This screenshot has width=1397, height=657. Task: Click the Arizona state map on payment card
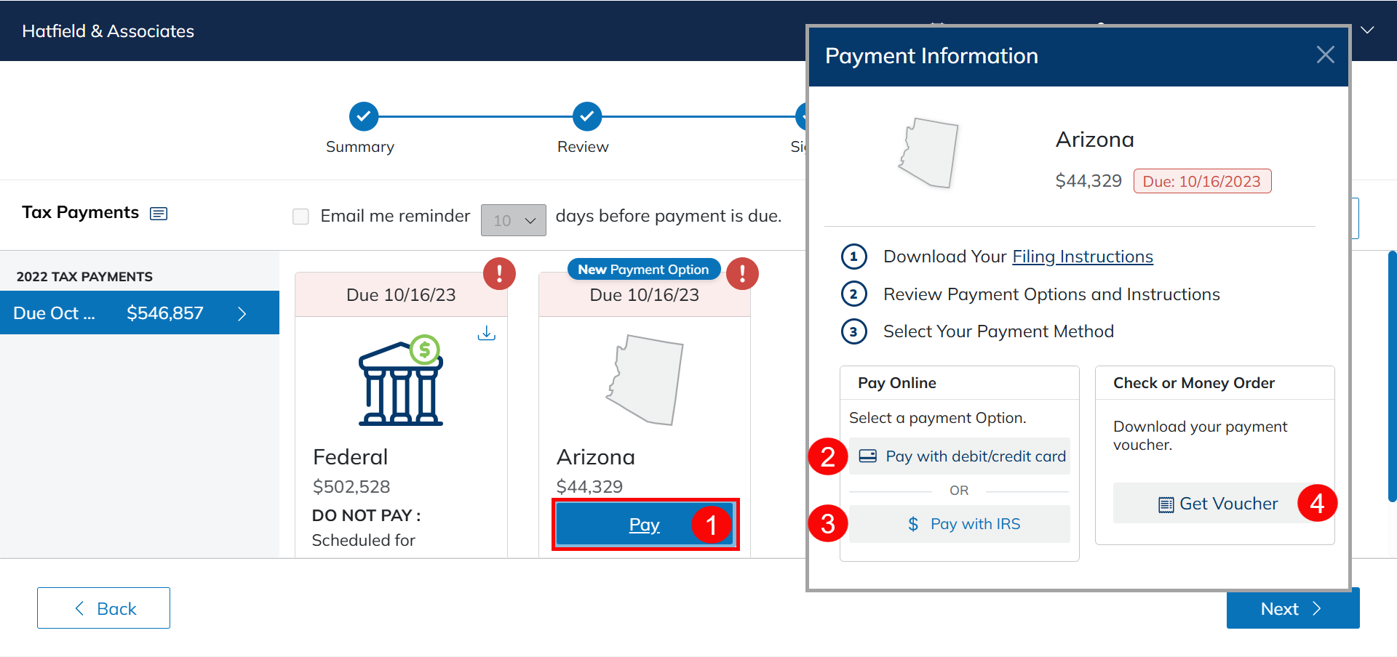645,379
